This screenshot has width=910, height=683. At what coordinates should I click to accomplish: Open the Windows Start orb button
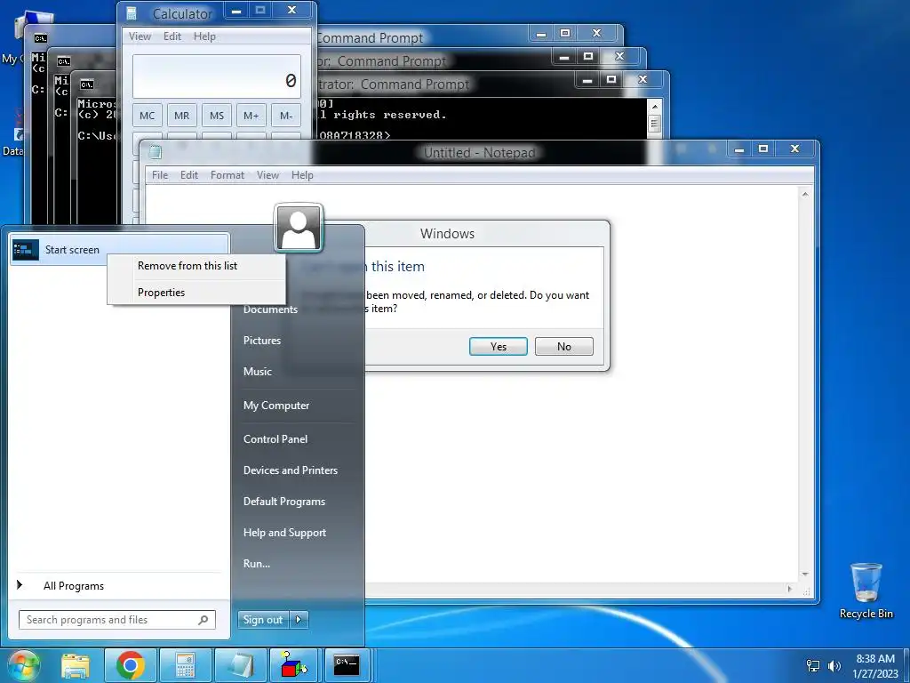pyautogui.click(x=23, y=665)
